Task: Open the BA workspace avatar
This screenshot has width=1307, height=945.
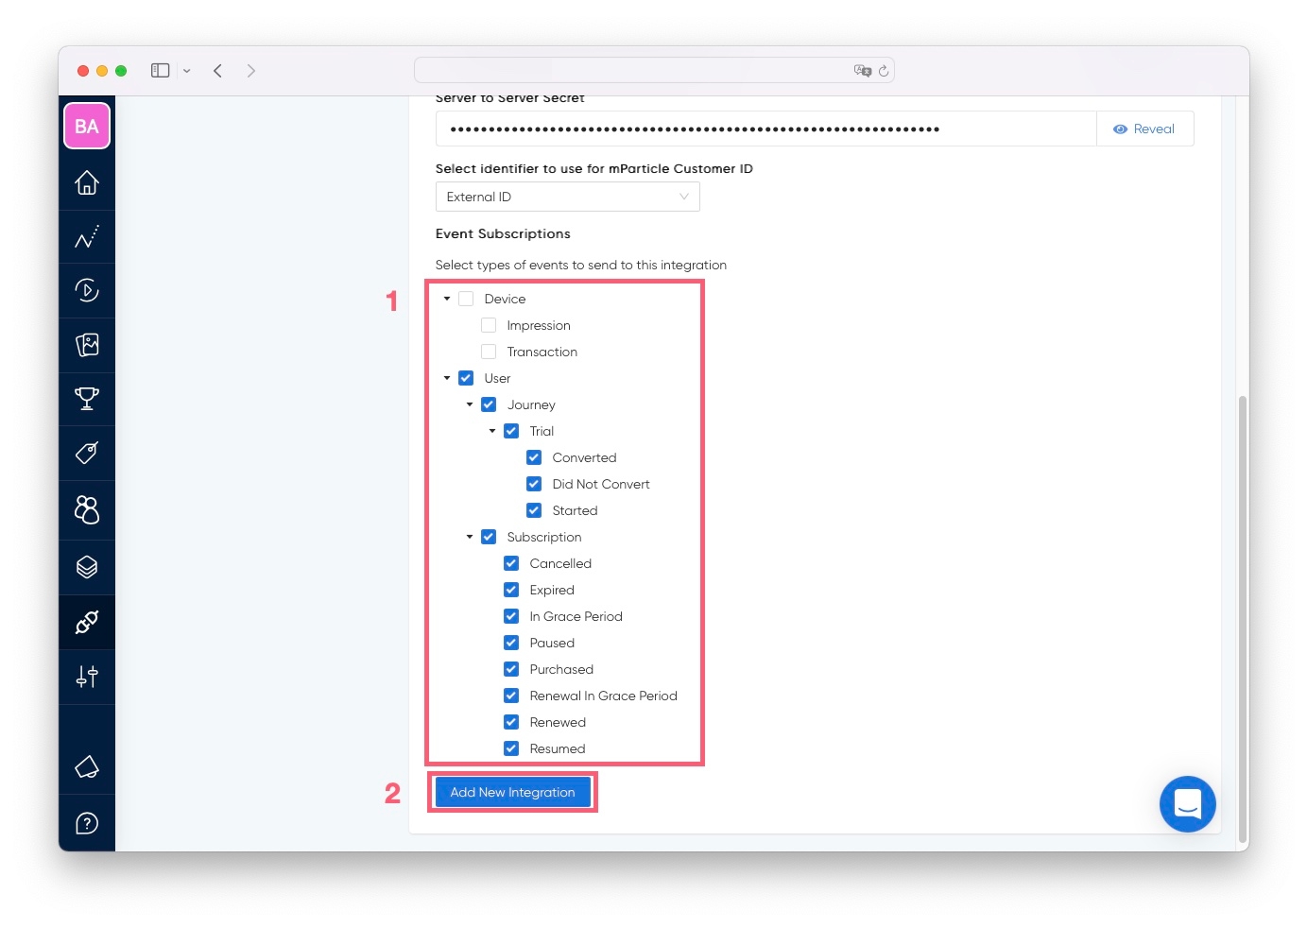Action: pos(87,126)
